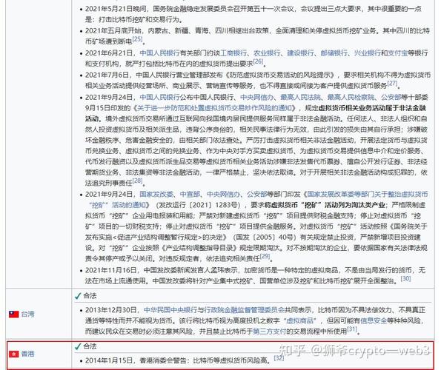Jump to reference [29]
This screenshot has height=370, width=441.
(x=265, y=256)
